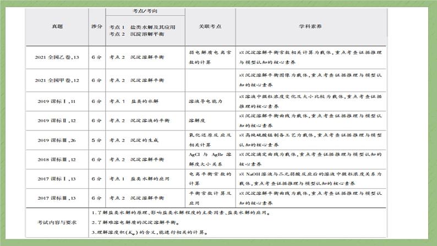The height and width of the screenshot is (246, 437).
Task: Select the 5分 score cell
Action: 96,140
